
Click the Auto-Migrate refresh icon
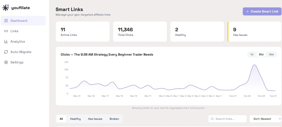[x=6, y=52]
